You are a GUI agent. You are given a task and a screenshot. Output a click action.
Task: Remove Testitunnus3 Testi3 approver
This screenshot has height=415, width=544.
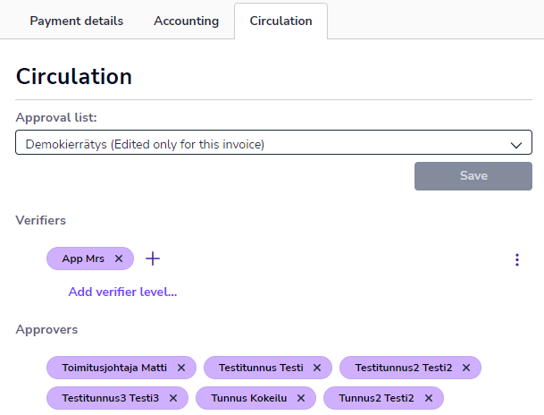tap(173, 398)
